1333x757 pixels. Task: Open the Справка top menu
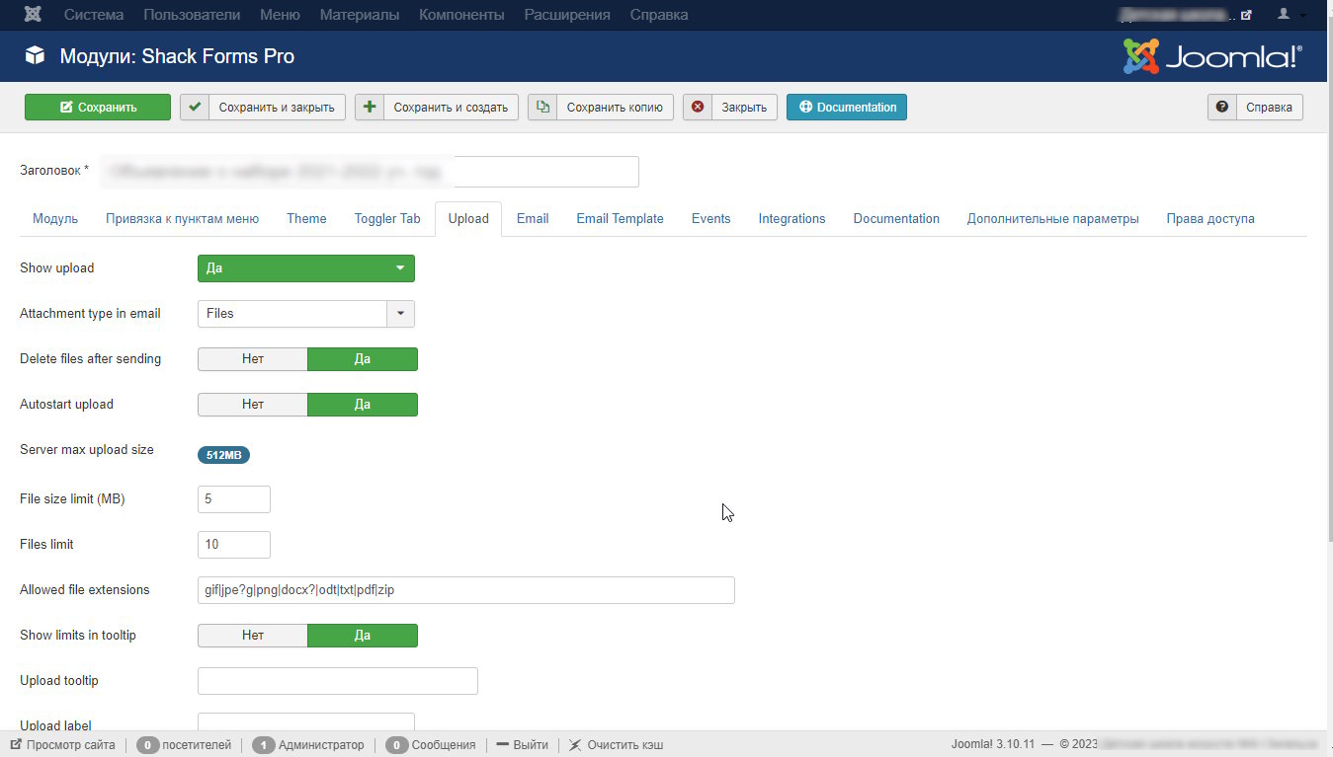(x=659, y=15)
